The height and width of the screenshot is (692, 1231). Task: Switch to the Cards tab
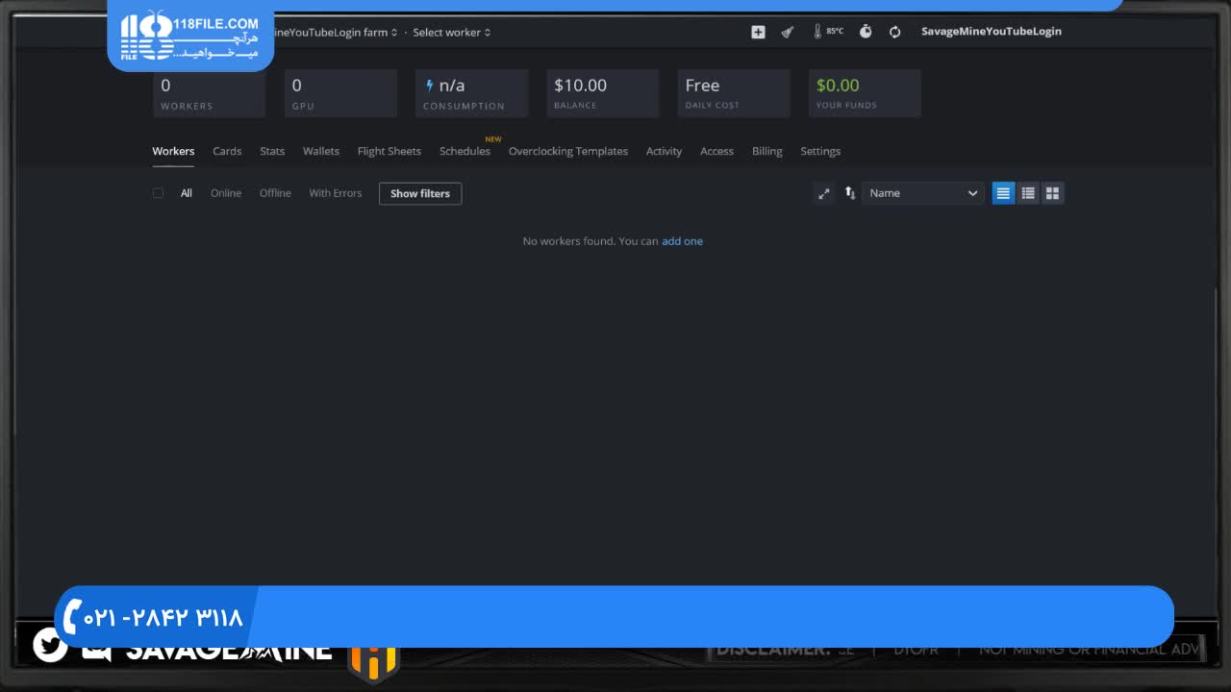[227, 151]
